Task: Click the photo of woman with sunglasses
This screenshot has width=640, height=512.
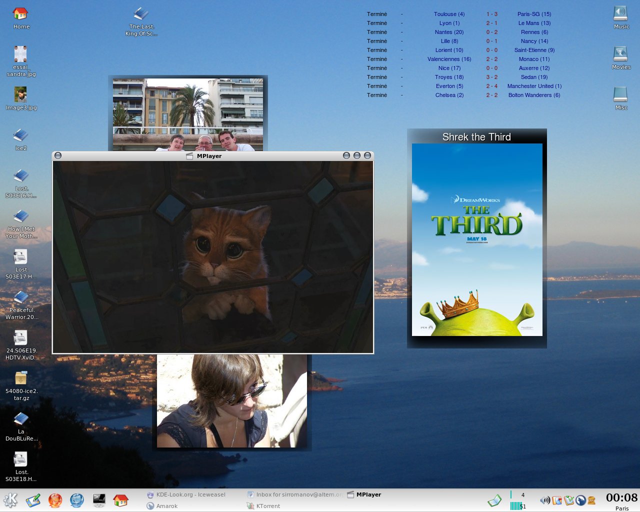Action: pyautogui.click(x=232, y=401)
